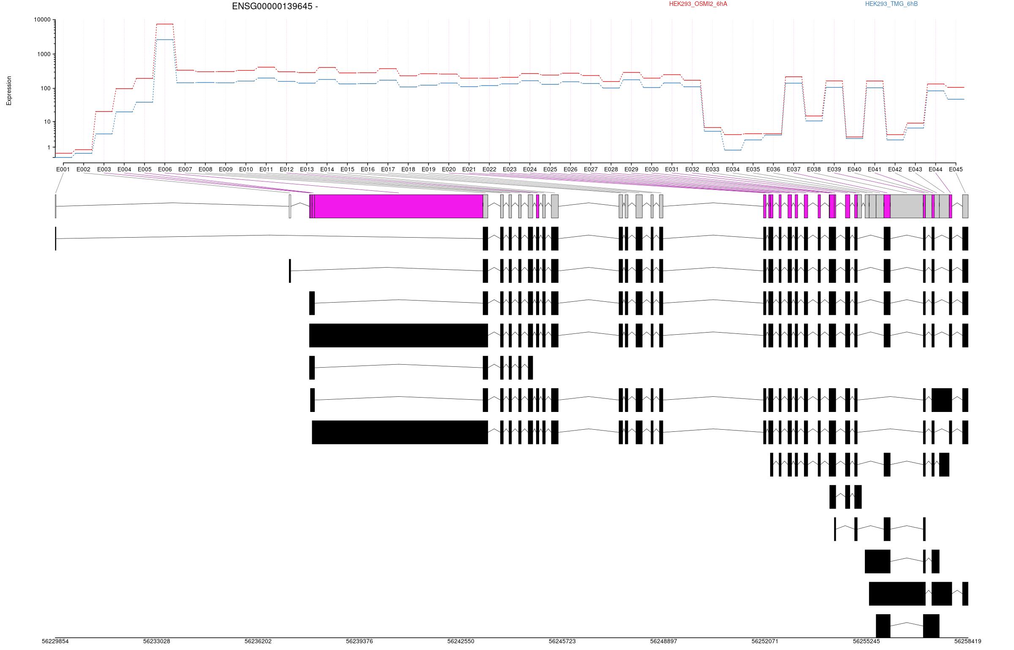The image size is (1014, 650).
Task: Click exon label E024
Action: (x=530, y=170)
